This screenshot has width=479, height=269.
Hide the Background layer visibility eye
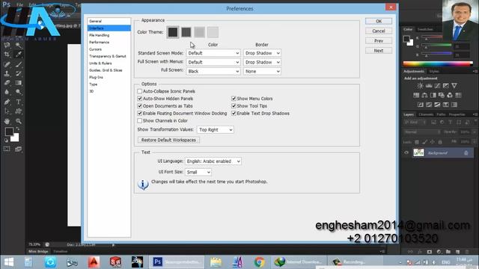tap(406, 152)
